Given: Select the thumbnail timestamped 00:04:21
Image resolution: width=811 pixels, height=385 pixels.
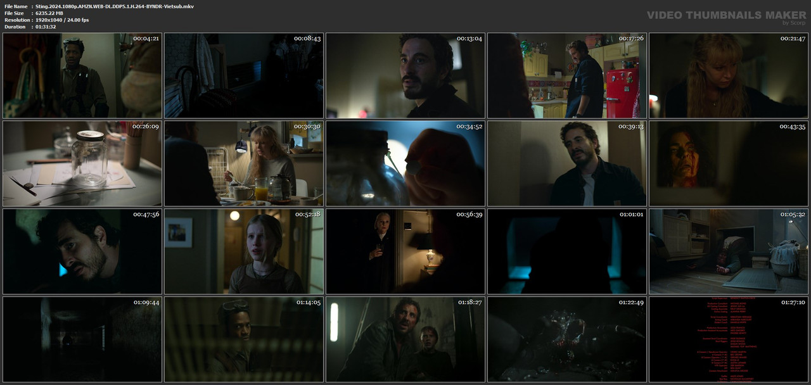Looking at the screenshot, I should [82, 76].
